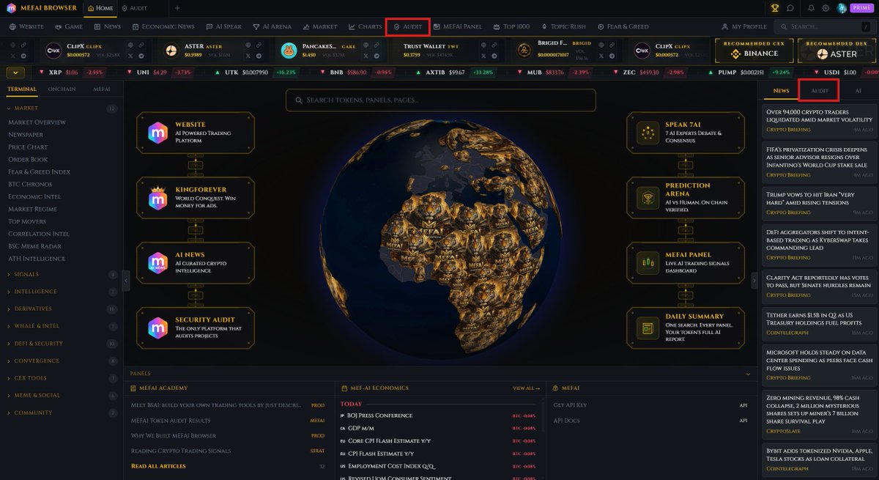The image size is (879, 480).
Task: Expand the DeFi & Security category
Action: 62,344
